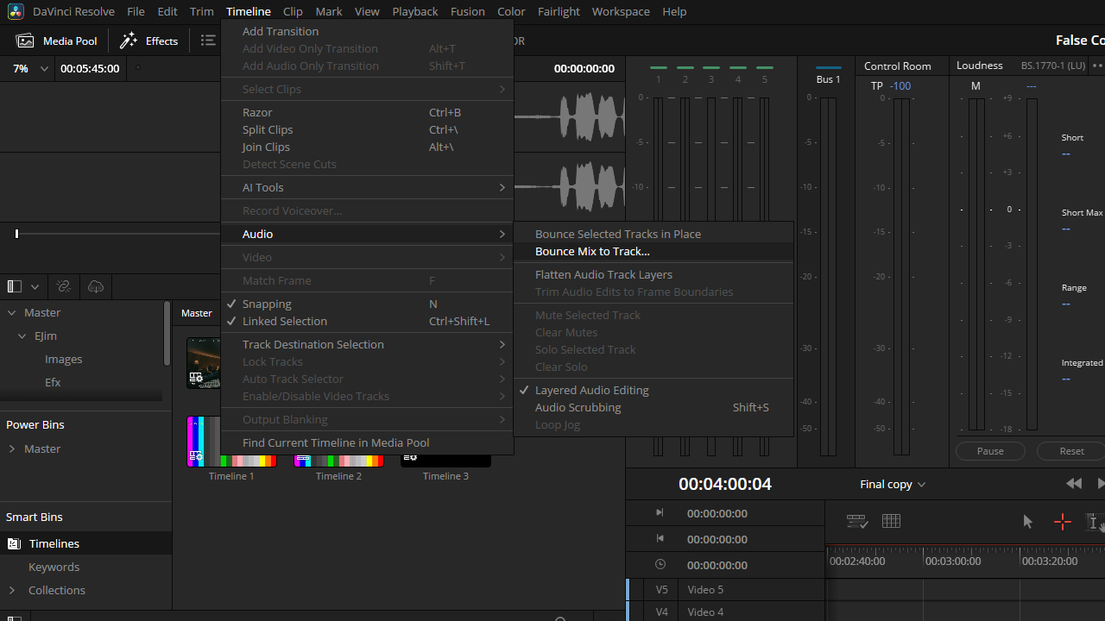Click the range in-point marker icon

pyautogui.click(x=660, y=512)
